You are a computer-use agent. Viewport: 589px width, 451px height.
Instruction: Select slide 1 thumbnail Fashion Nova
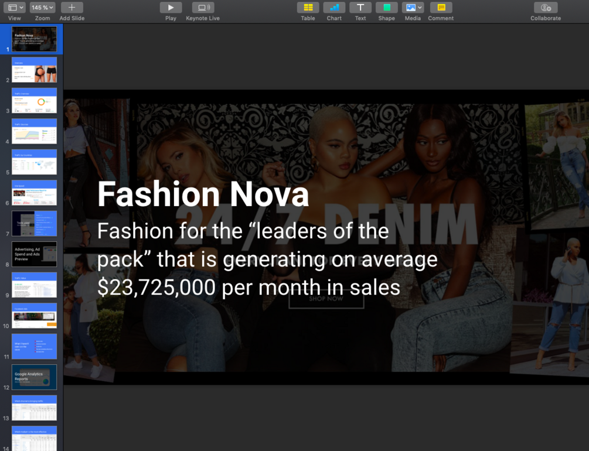[34, 39]
